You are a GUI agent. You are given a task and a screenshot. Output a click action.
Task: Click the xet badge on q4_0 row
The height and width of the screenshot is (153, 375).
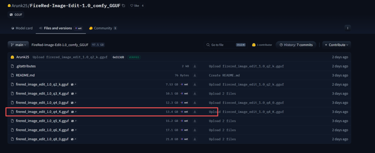(184, 102)
